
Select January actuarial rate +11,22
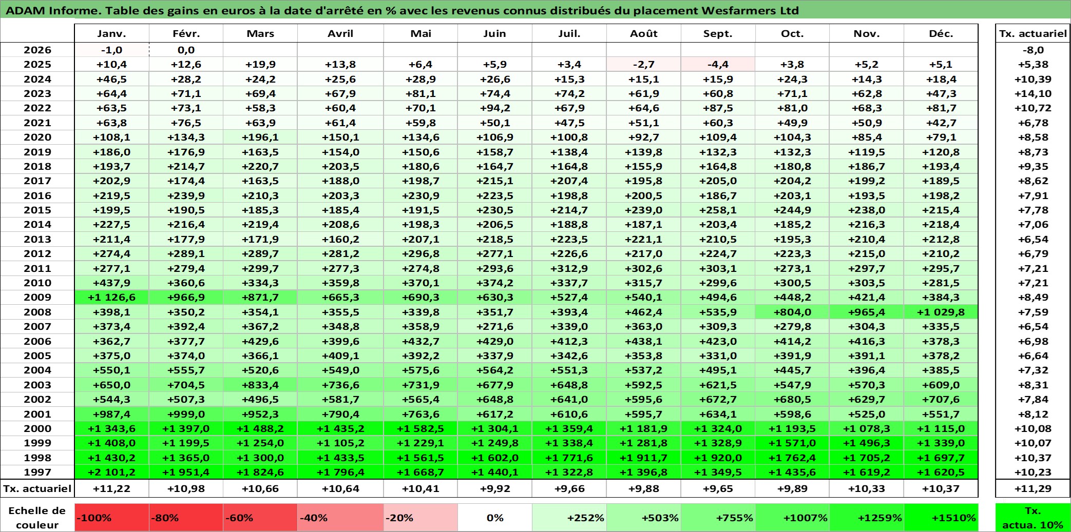coord(112,488)
